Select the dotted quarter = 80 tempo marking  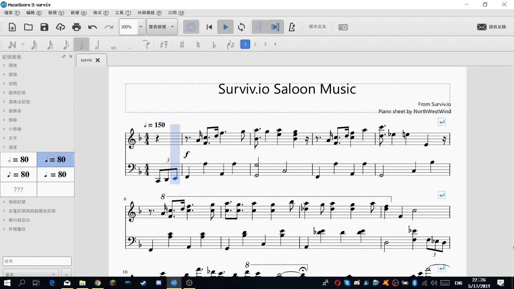click(x=55, y=175)
